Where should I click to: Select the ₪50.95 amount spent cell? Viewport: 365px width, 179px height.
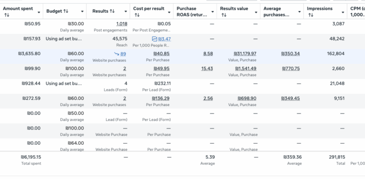32,24
